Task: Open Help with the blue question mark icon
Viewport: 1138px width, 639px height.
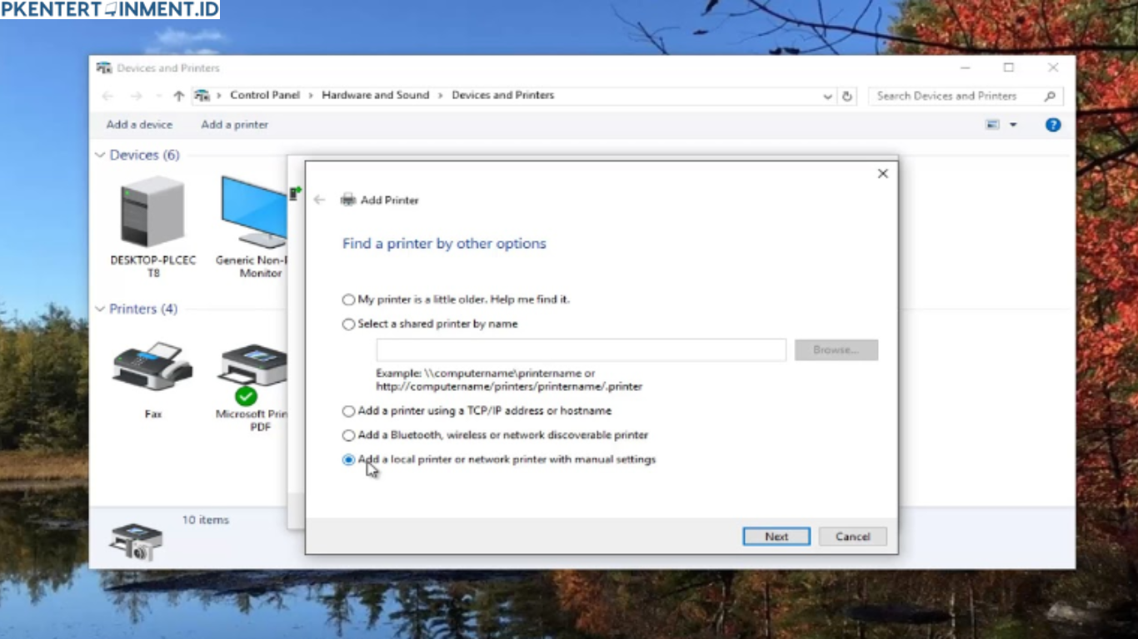Action: [1053, 125]
